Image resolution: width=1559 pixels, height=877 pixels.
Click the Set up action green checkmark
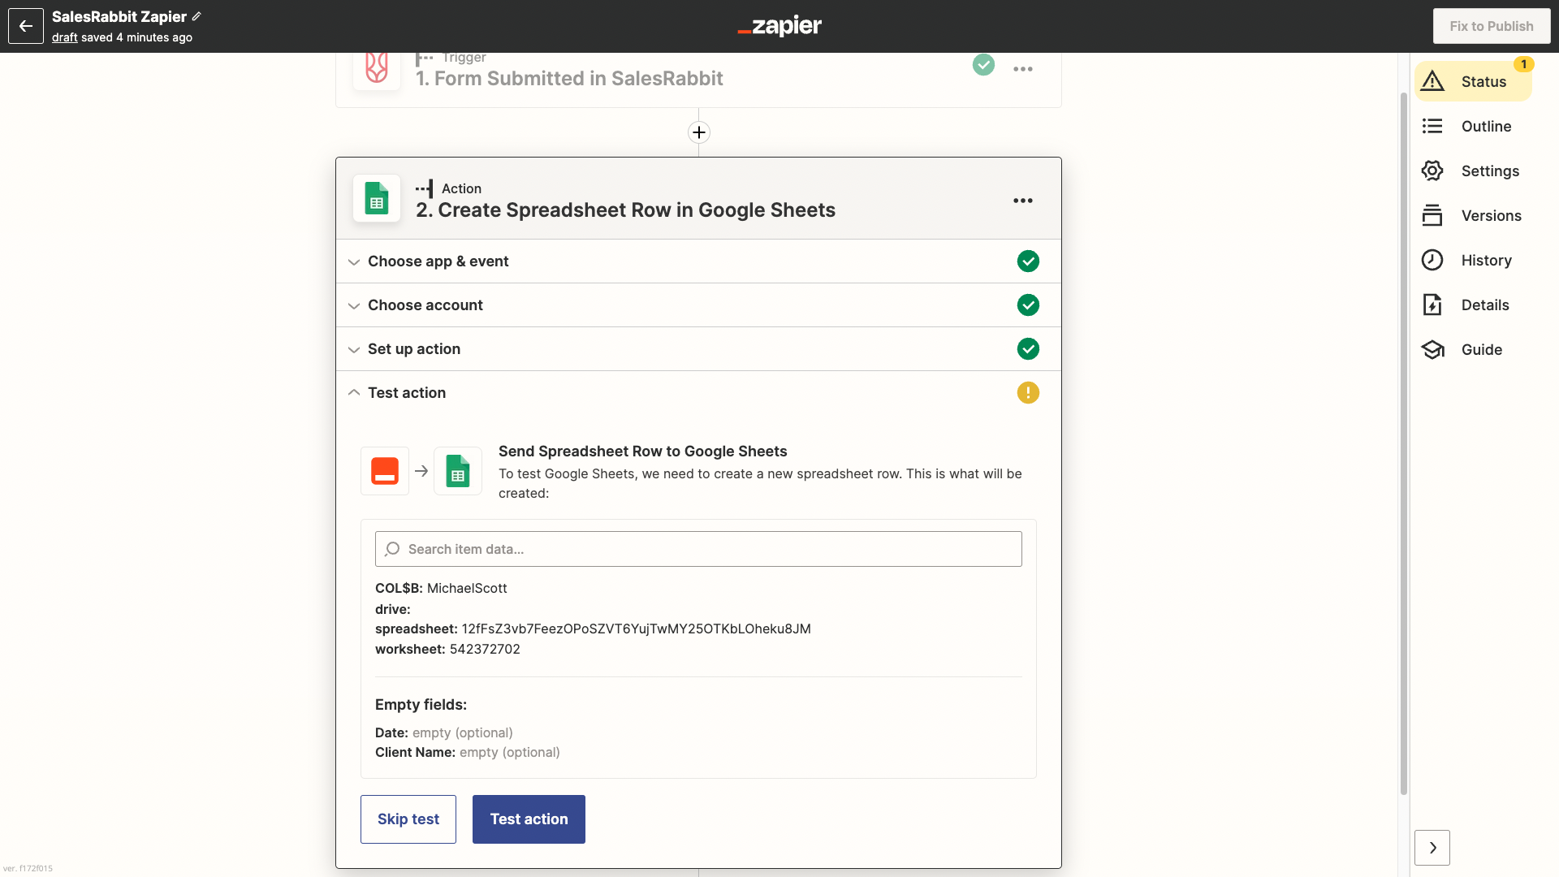[x=1028, y=349]
